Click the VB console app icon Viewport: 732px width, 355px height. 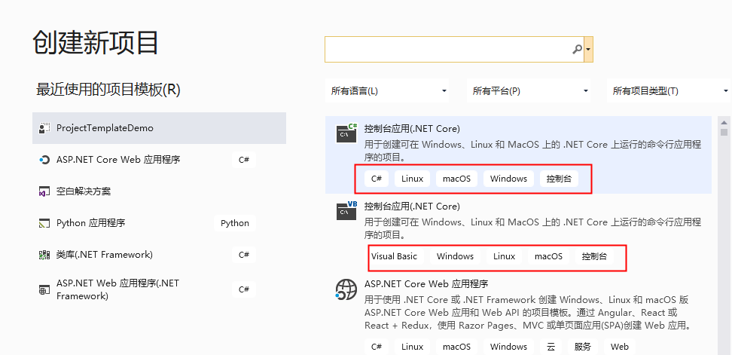(346, 210)
